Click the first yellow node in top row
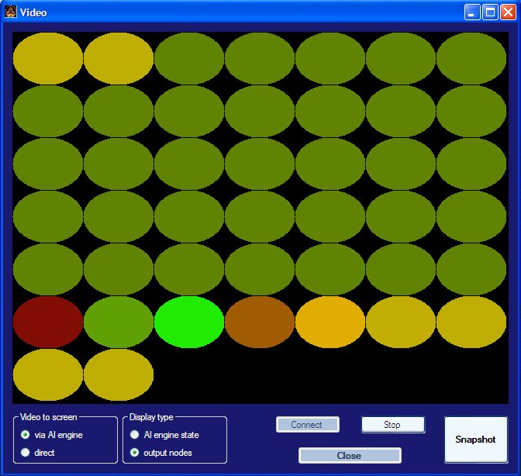The image size is (521, 476). [x=48, y=58]
